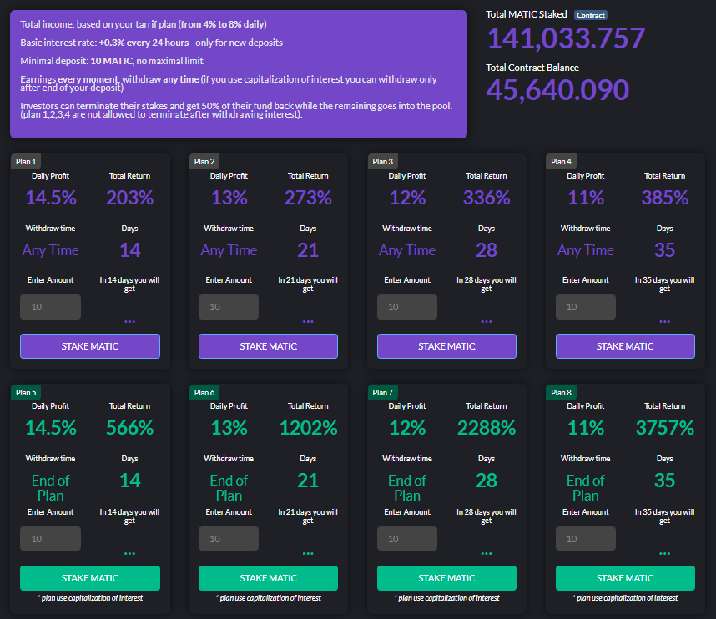Focus the Plan 3 amount input
Image resolution: width=716 pixels, height=619 pixels.
click(407, 307)
